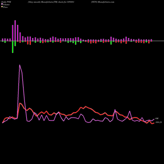The image size is (164, 164).
Task: Click the magenta volume line's highest peak
Action: point(20,65)
